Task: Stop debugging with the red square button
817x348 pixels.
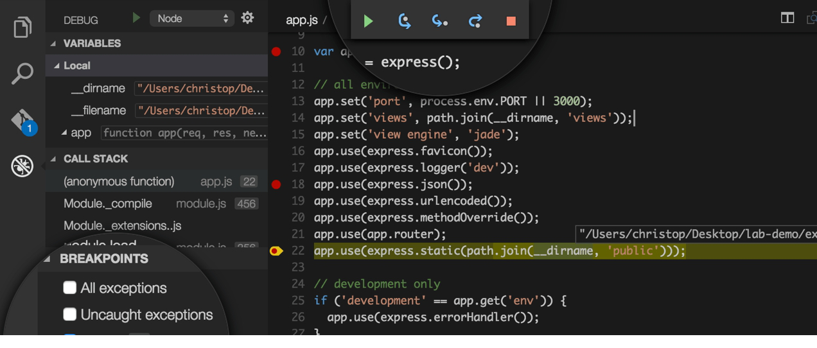Action: click(x=511, y=21)
